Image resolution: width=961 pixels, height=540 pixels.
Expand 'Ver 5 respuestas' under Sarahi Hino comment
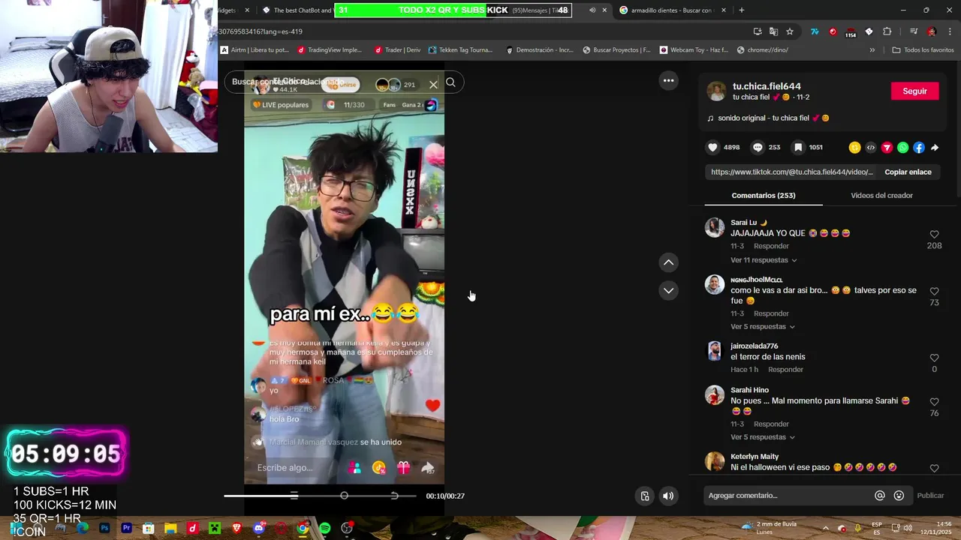coord(762,437)
